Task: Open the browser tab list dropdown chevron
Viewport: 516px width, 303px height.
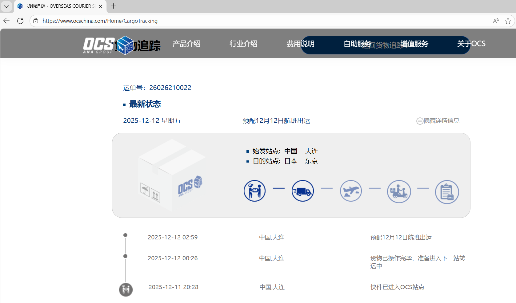Action: 6,6
